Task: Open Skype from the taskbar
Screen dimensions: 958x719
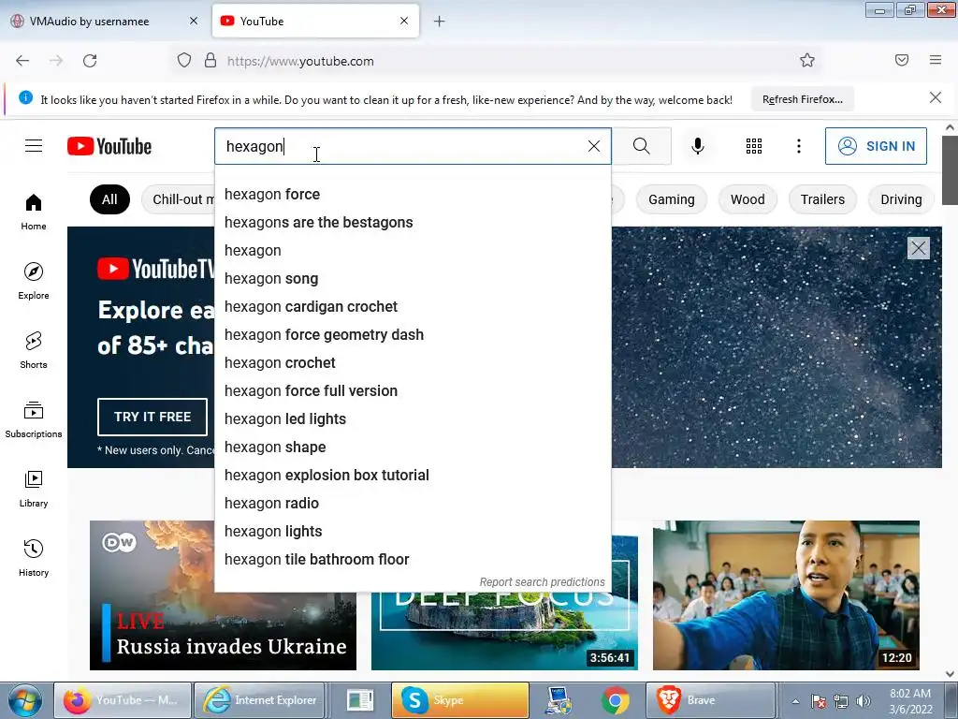Action: [x=460, y=700]
